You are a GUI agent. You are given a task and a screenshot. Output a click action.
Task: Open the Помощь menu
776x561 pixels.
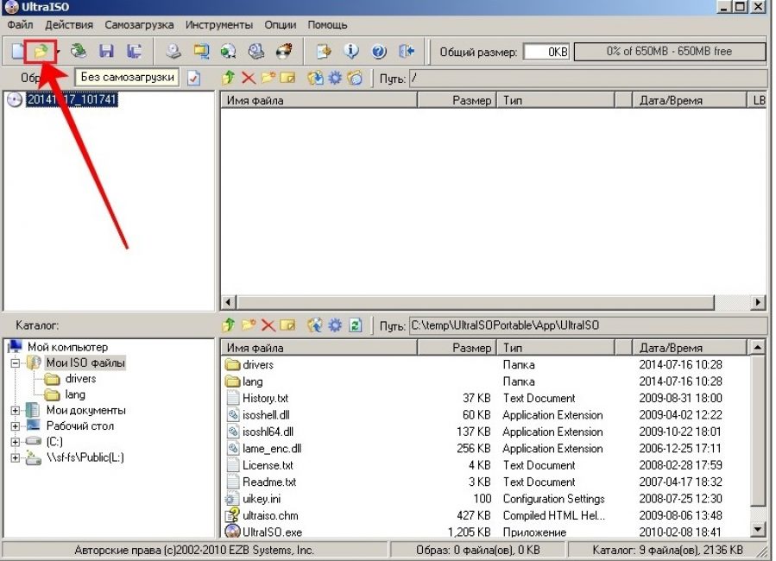tap(327, 25)
